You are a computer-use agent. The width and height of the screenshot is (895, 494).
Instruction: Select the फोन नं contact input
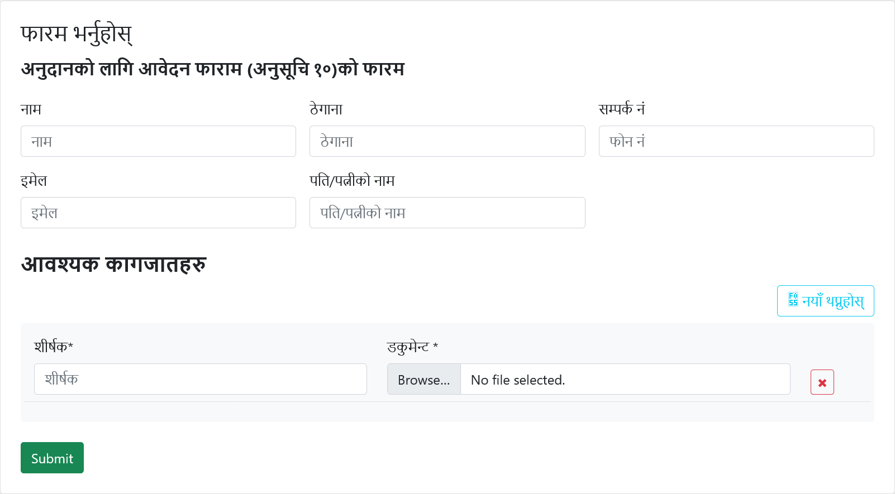click(736, 141)
